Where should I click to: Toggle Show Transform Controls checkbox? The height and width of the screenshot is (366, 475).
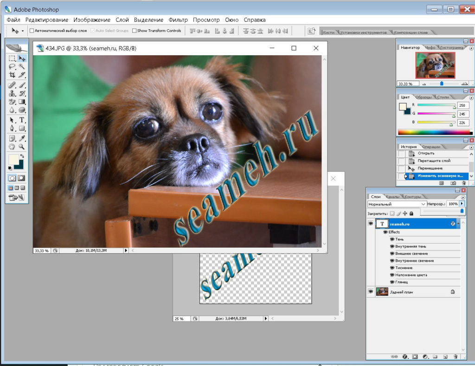click(x=134, y=31)
